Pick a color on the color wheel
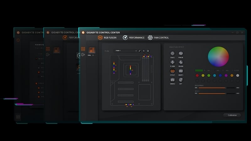The image size is (251, 141). point(218,57)
